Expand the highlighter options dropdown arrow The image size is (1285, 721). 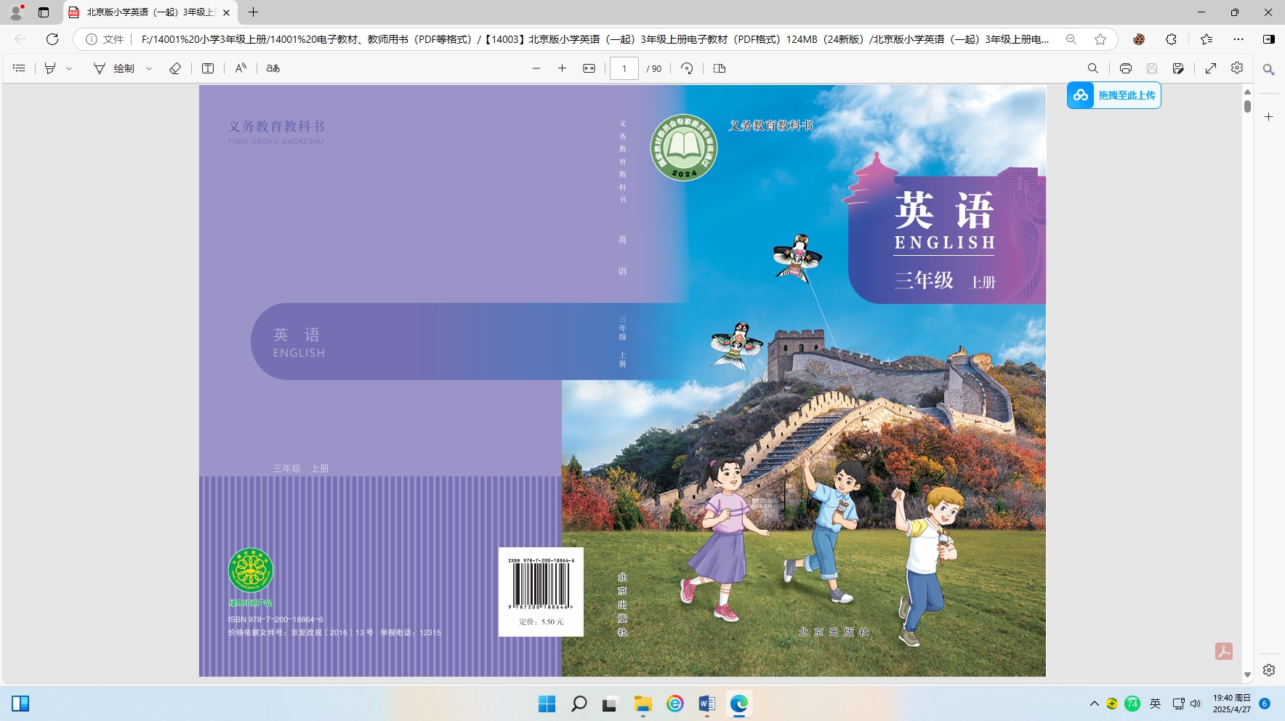[70, 68]
